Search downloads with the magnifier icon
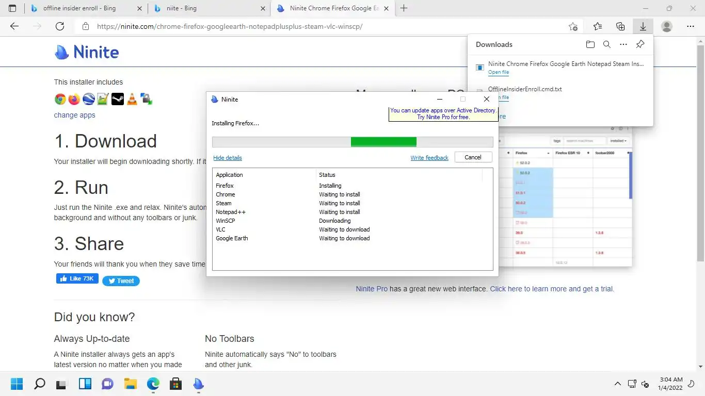The height and width of the screenshot is (396, 705). point(607,44)
